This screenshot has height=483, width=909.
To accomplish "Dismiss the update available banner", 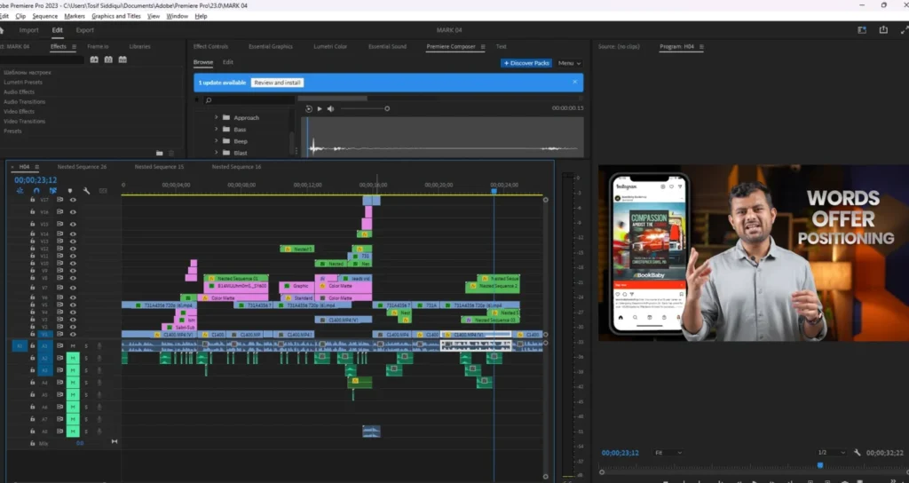I will (x=574, y=82).
